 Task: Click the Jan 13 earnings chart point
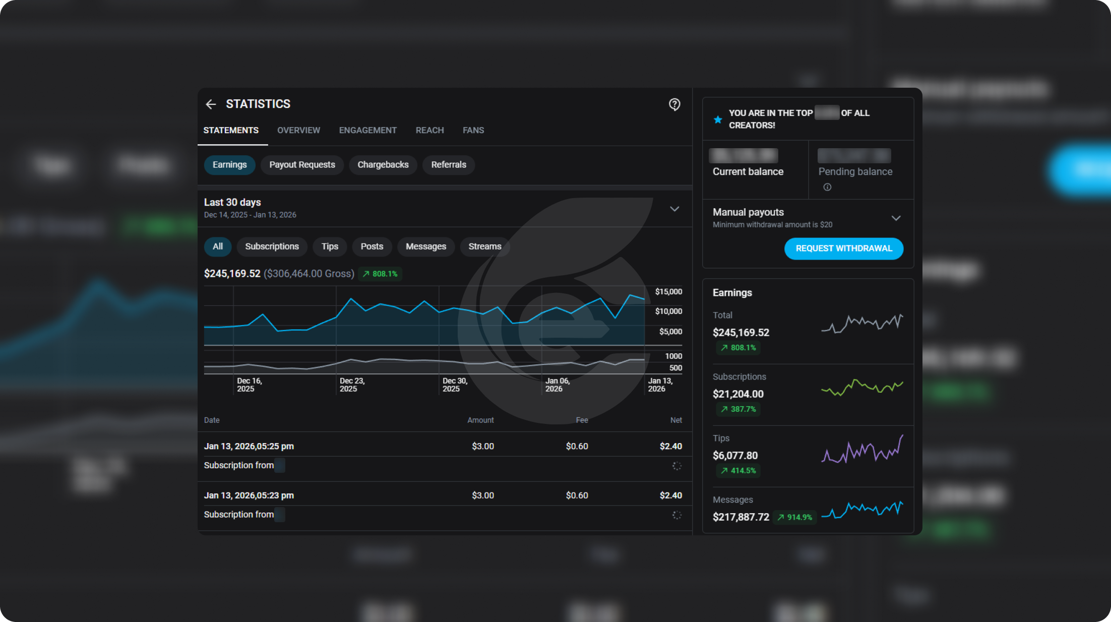644,299
